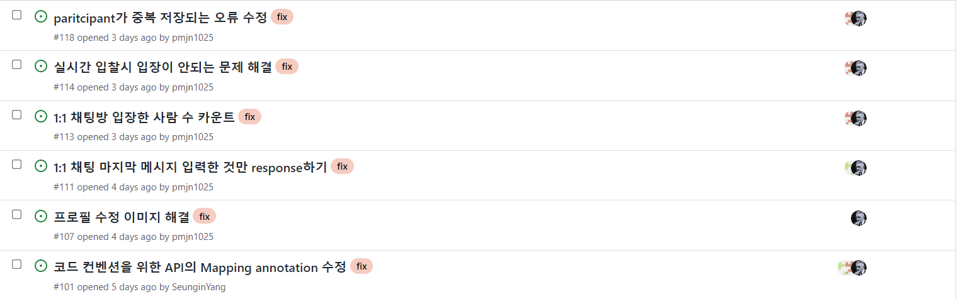Click open-issue icon for issue #107
The image size is (958, 299).
(41, 216)
